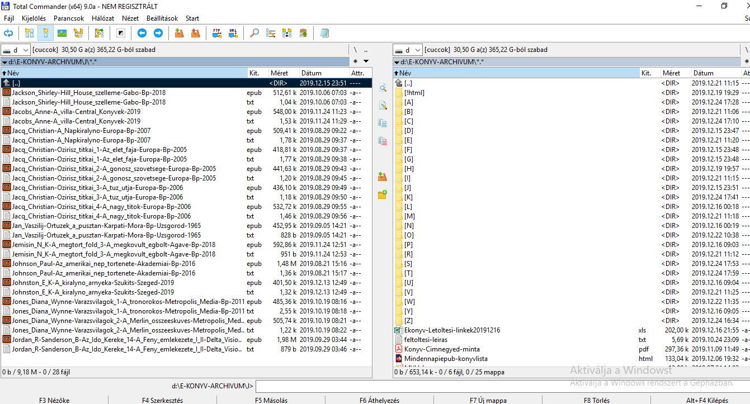Screen dimensions: 750x404
Task: Show directory tree toolbar icon
Action: 78,33
